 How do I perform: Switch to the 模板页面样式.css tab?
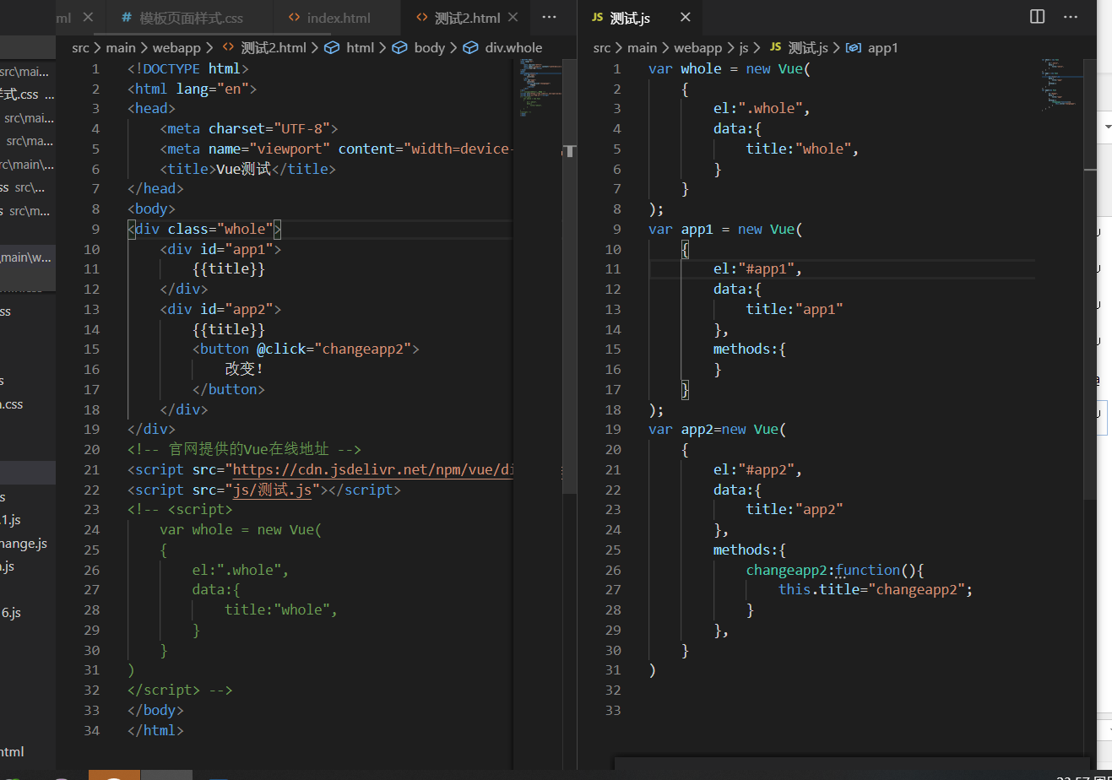191,18
